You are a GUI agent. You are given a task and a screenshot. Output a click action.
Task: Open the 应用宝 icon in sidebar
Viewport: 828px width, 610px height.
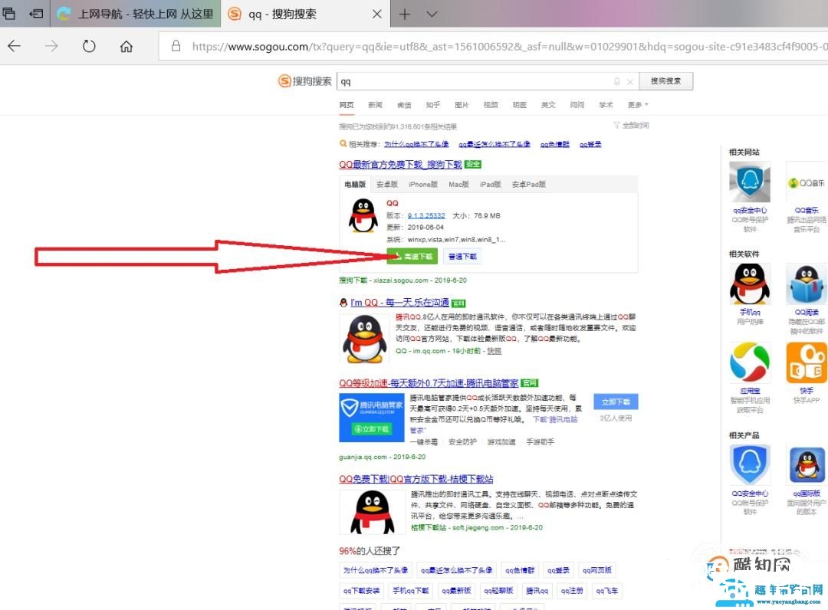pos(750,362)
